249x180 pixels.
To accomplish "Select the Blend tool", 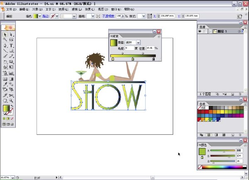I will 11,84.
